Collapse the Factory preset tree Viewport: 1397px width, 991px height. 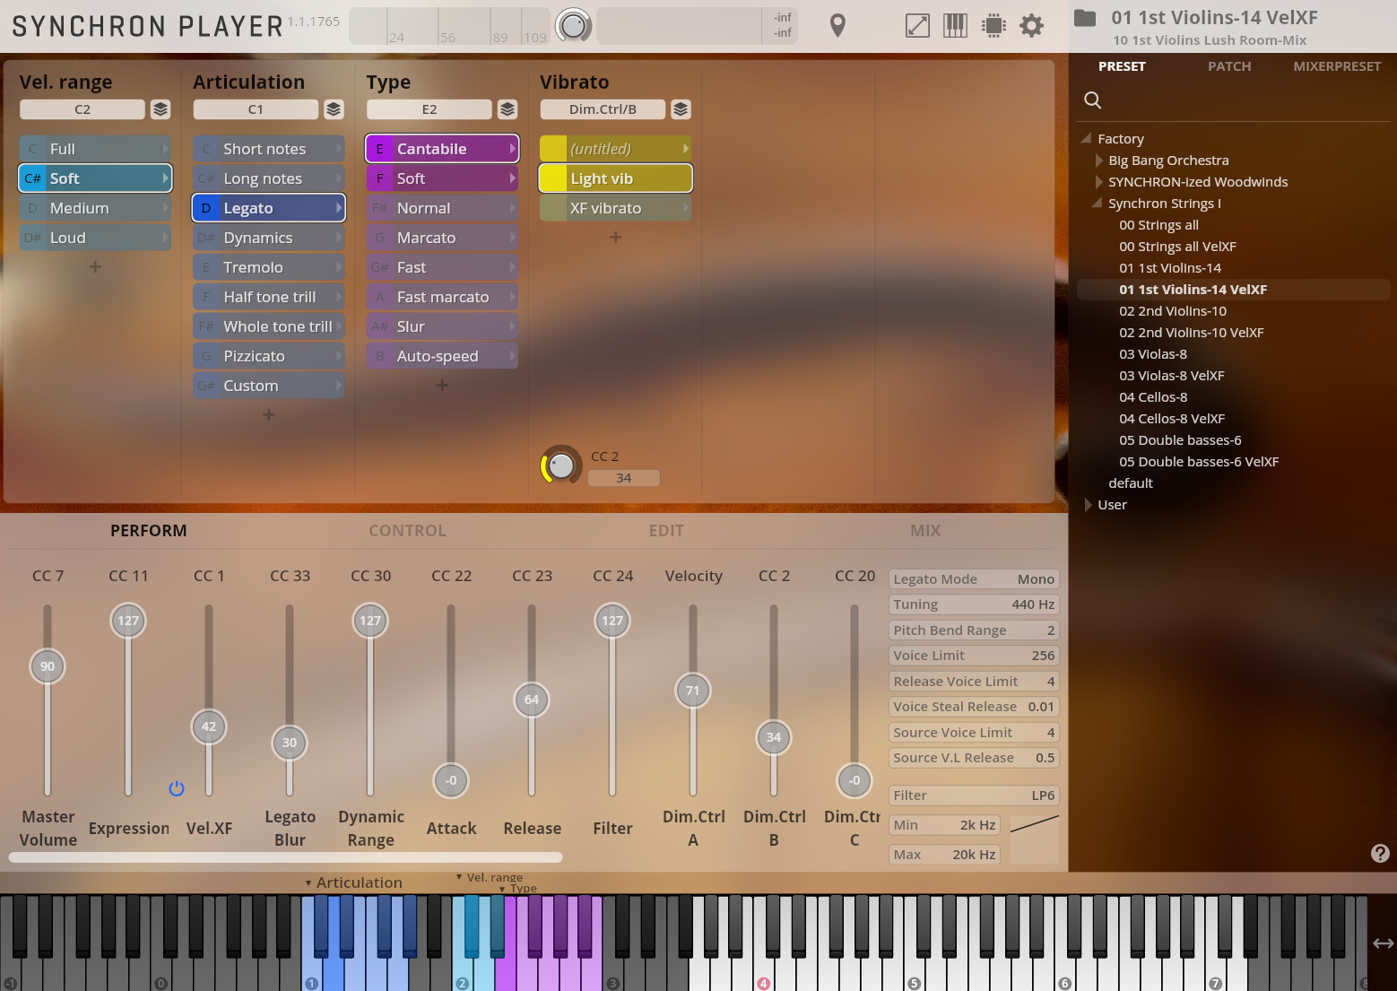click(x=1086, y=139)
